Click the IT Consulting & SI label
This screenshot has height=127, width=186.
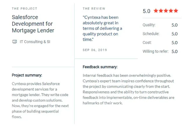(35, 42)
